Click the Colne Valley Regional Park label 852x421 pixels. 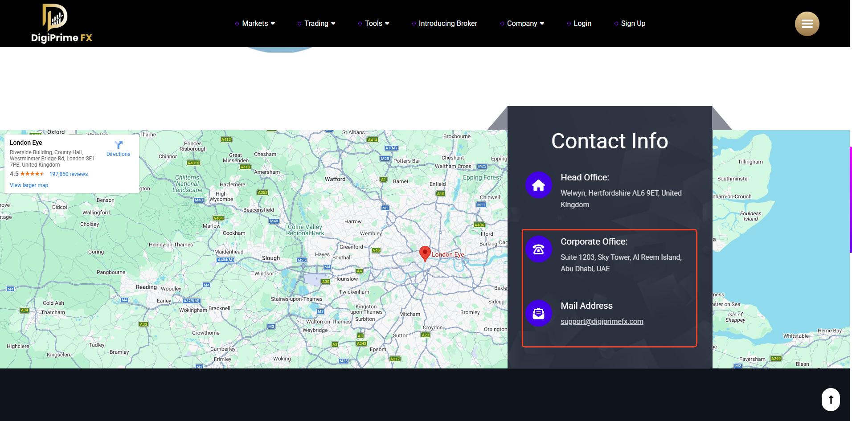pos(305,230)
